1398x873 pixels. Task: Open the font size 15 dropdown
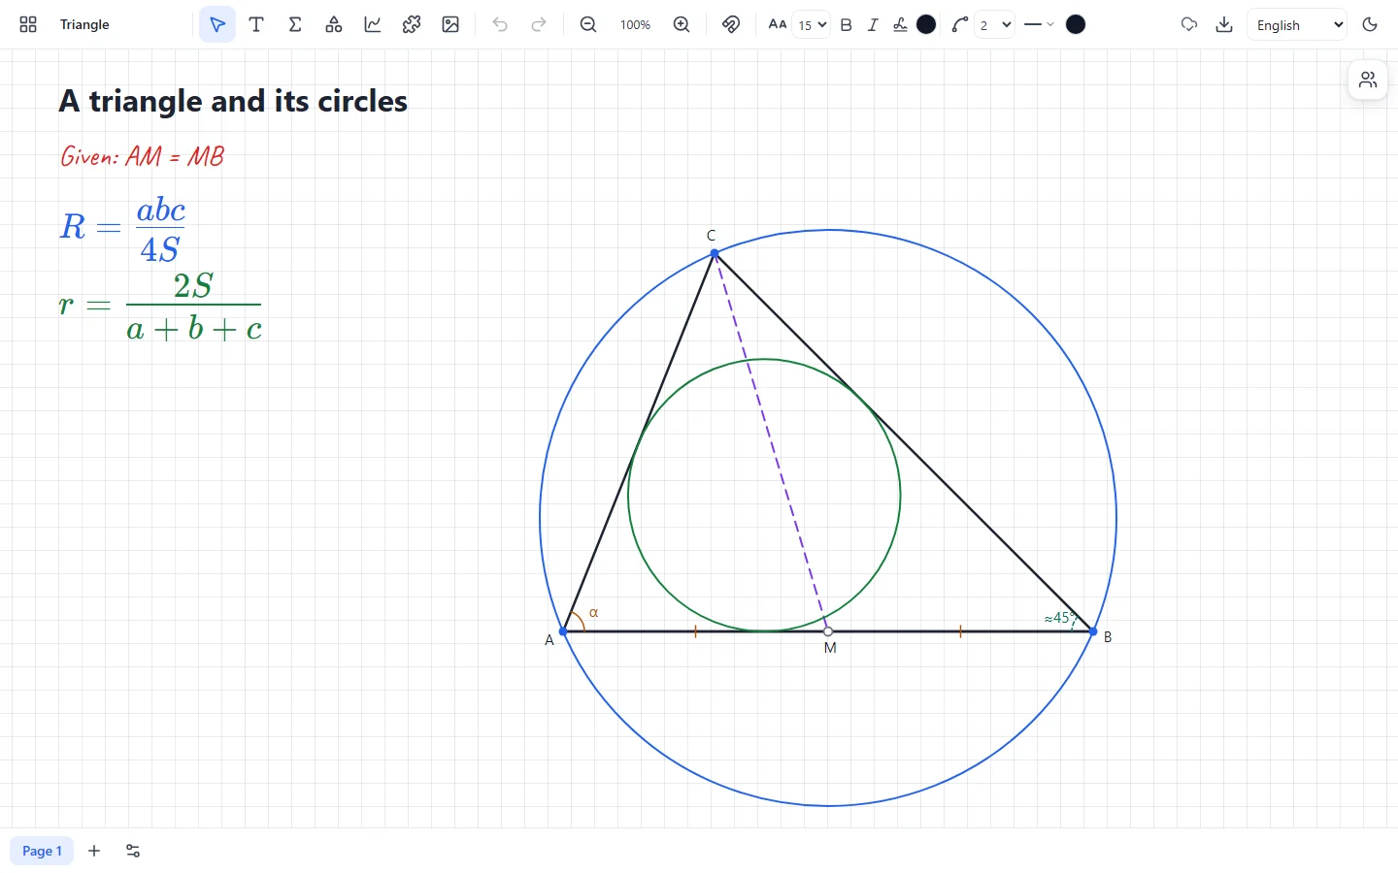point(812,24)
